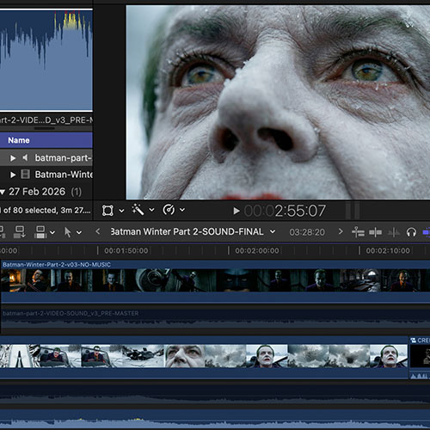The width and height of the screenshot is (430, 430).
Task: Click the status text '1 of 80 selected, 3m 27'
Action: click(46, 210)
